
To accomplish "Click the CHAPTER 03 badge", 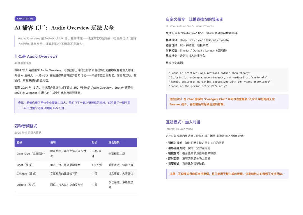I will click(x=25, y=19).
